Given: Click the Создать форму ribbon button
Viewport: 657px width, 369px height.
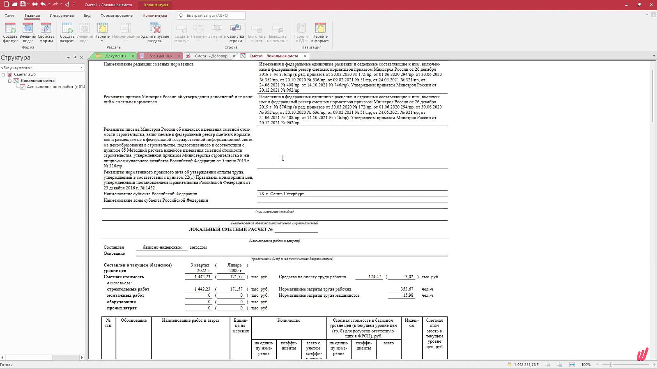Looking at the screenshot, I should [10, 33].
